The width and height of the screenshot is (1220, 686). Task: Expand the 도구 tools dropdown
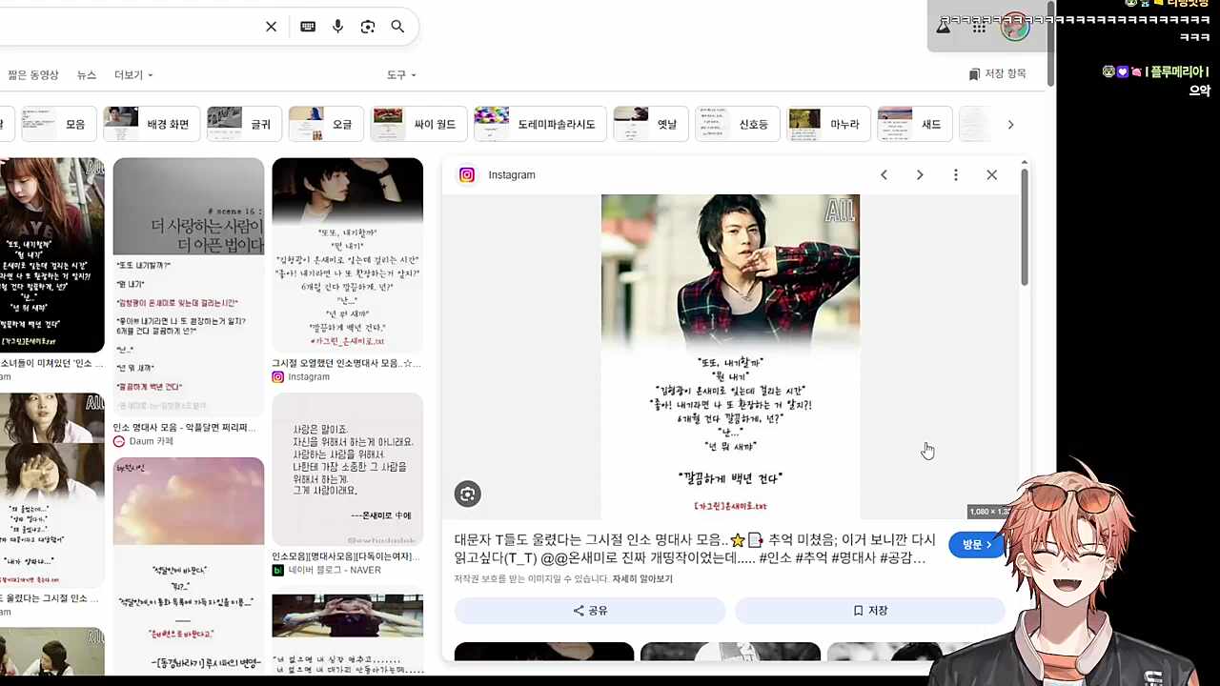tap(401, 75)
